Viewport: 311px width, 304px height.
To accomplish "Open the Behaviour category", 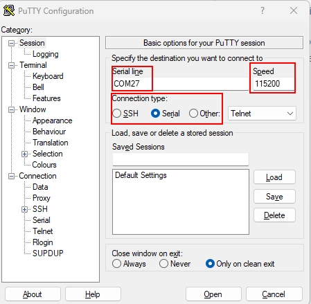I will [x=49, y=132].
